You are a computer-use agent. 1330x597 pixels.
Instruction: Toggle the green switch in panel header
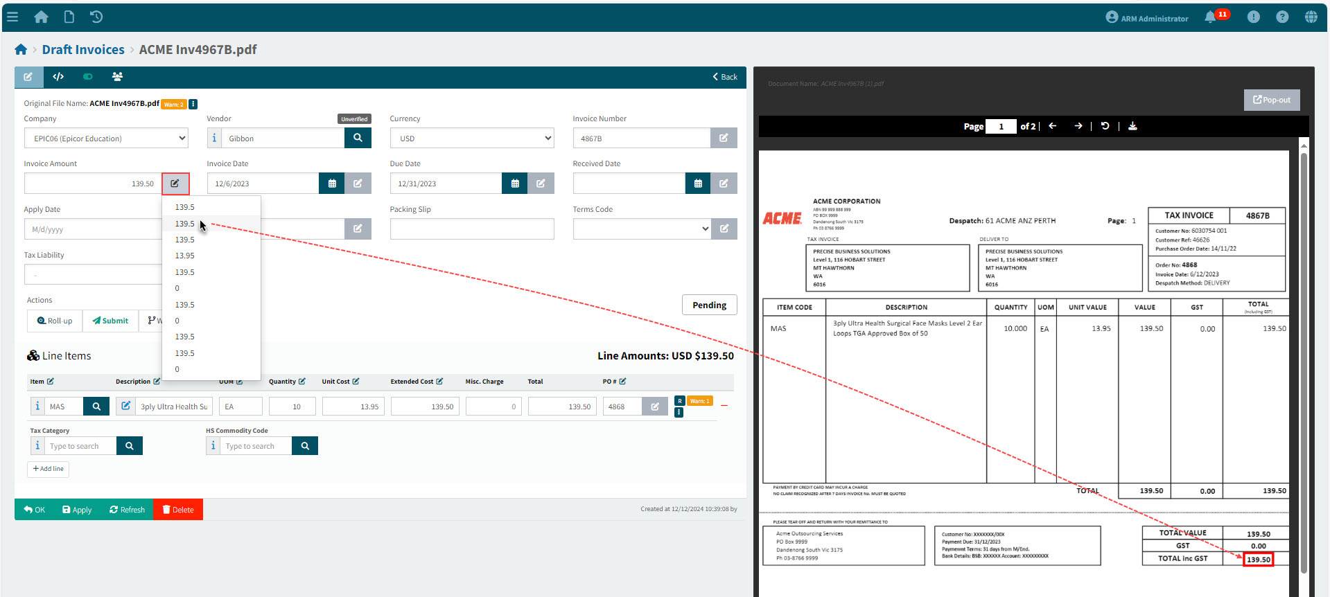click(x=88, y=77)
